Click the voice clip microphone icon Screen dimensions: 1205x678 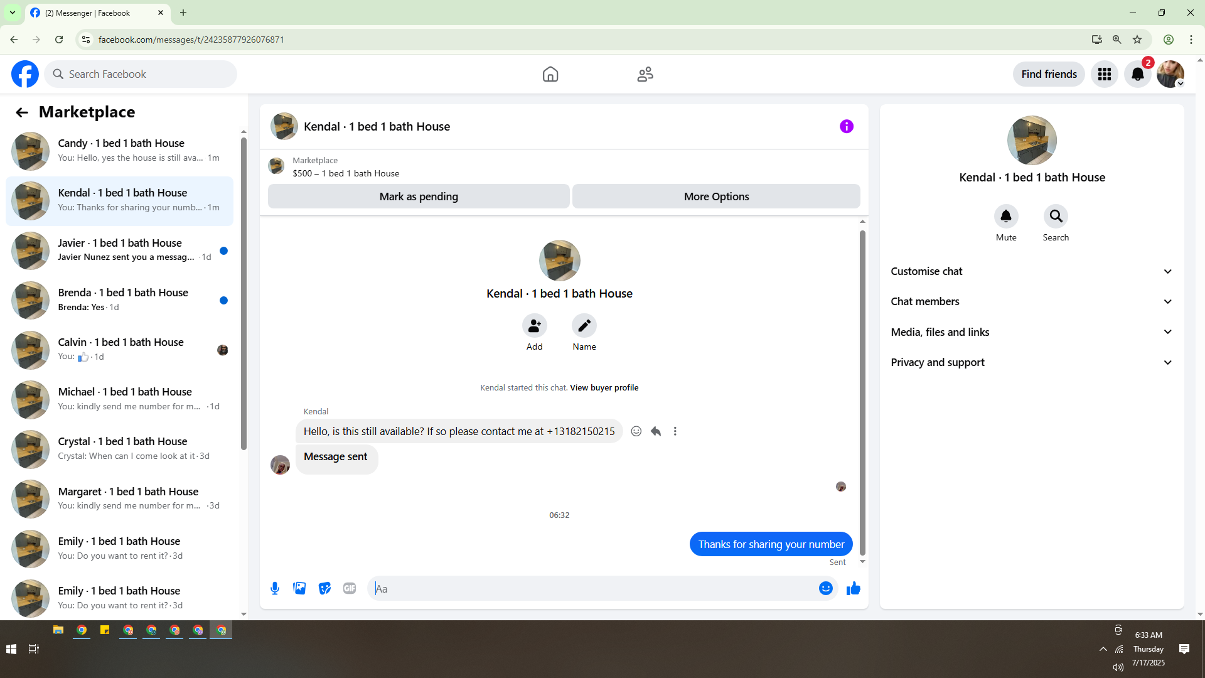point(275,588)
